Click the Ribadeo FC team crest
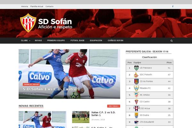The width and height of the screenshot is (192, 128). click(x=136, y=88)
